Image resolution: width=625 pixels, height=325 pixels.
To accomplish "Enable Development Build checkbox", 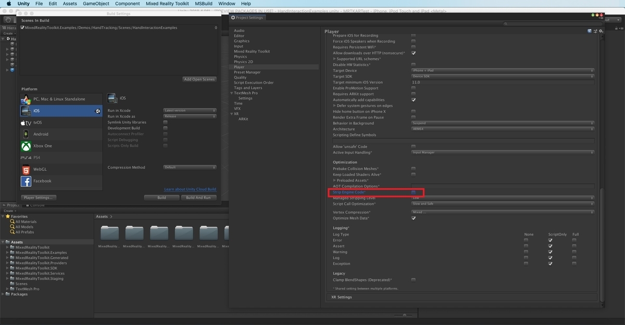I will (x=165, y=128).
